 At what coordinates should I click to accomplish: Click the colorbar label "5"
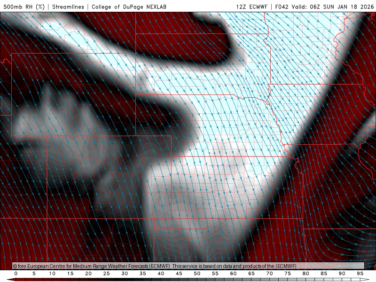34,274
